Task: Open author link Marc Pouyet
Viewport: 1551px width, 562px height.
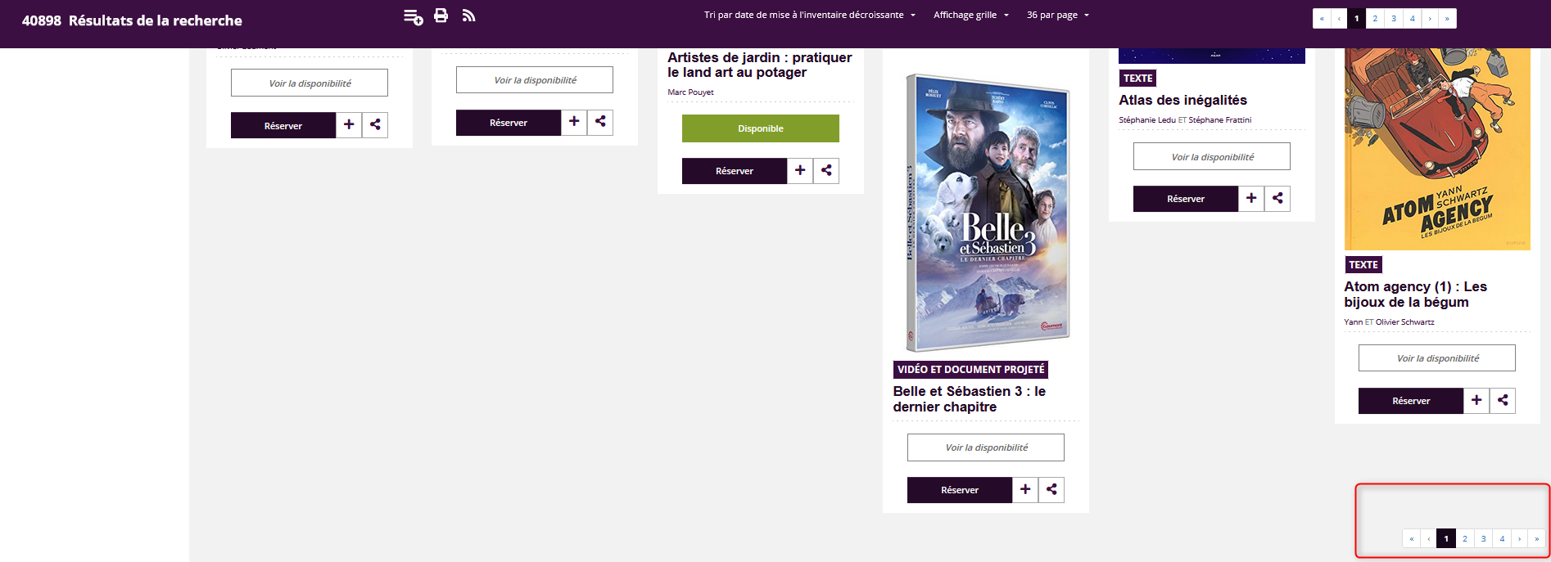Action: [690, 92]
